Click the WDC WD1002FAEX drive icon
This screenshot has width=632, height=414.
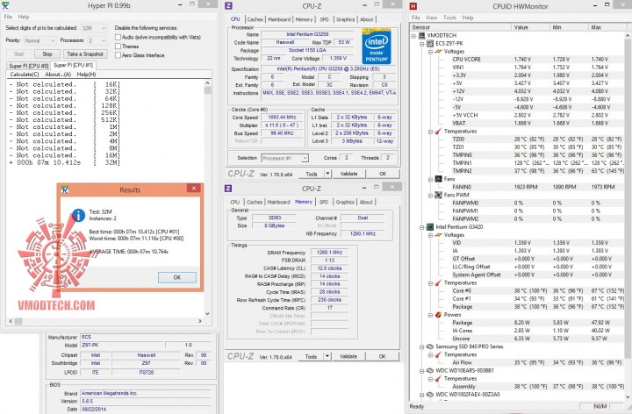430,395
